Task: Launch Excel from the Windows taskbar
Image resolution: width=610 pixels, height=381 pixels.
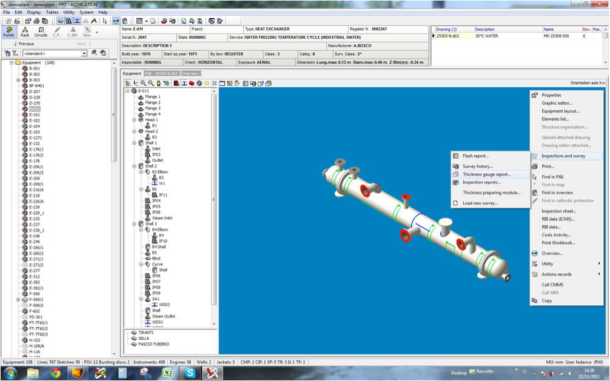Action: (167, 372)
